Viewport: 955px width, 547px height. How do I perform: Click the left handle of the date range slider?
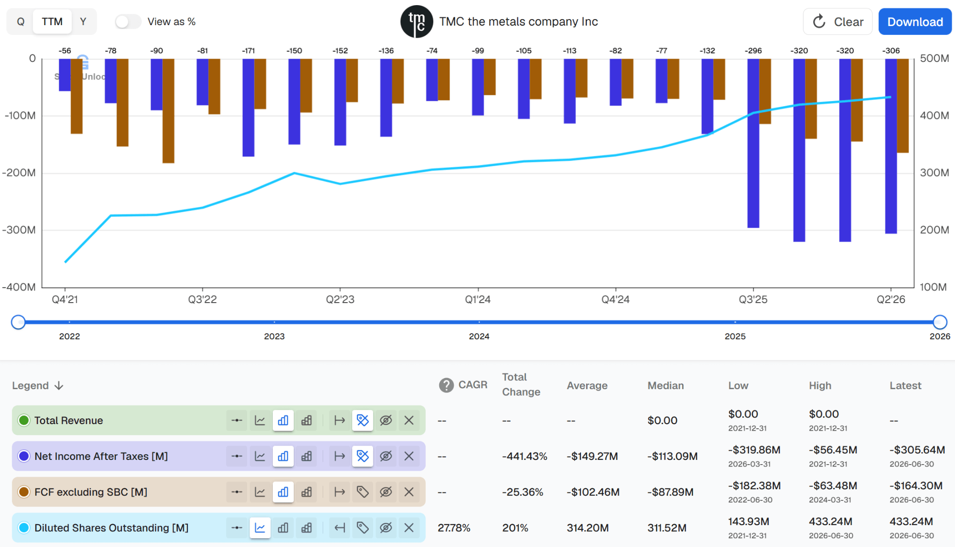click(18, 322)
